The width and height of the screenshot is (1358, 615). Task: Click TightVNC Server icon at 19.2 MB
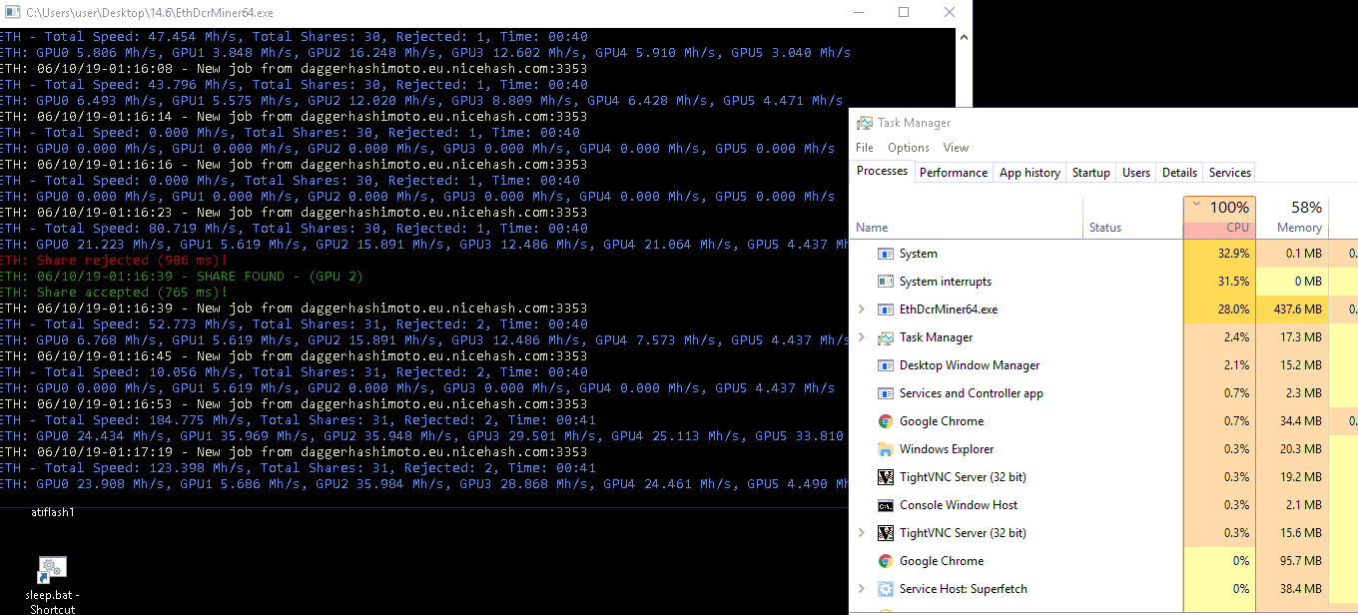[x=885, y=477]
